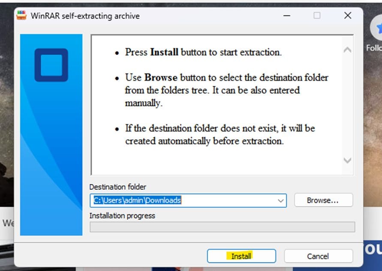Close the WinRAR dialog with the X
This screenshot has height=271, width=382.
click(348, 16)
